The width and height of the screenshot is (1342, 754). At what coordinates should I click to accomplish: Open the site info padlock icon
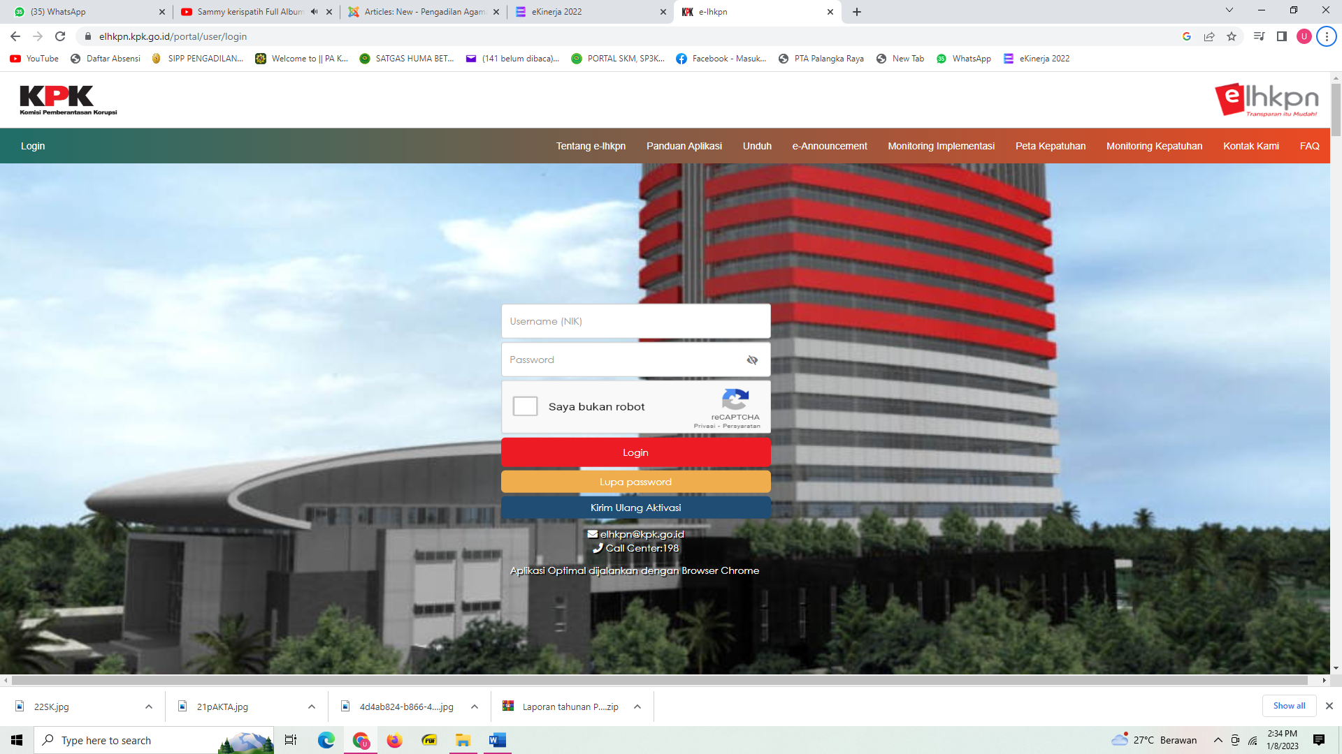[88, 36]
